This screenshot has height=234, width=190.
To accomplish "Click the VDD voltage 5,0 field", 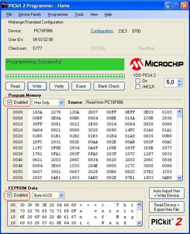I will tap(171, 82).
